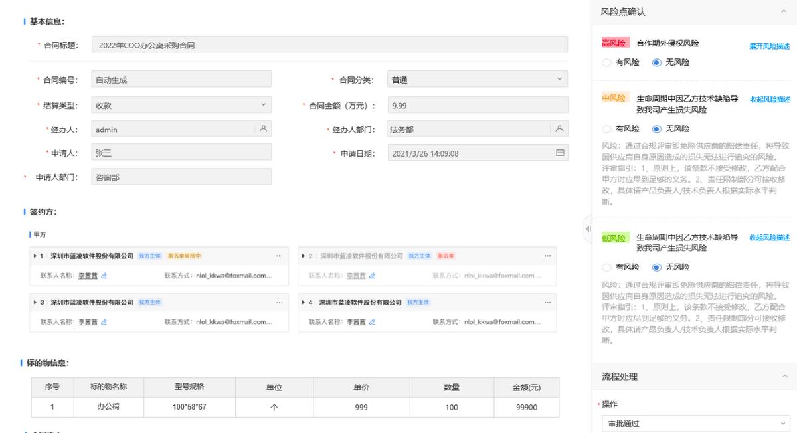
Task: Click 展开风险描述 link for high risk
Action: coord(769,46)
